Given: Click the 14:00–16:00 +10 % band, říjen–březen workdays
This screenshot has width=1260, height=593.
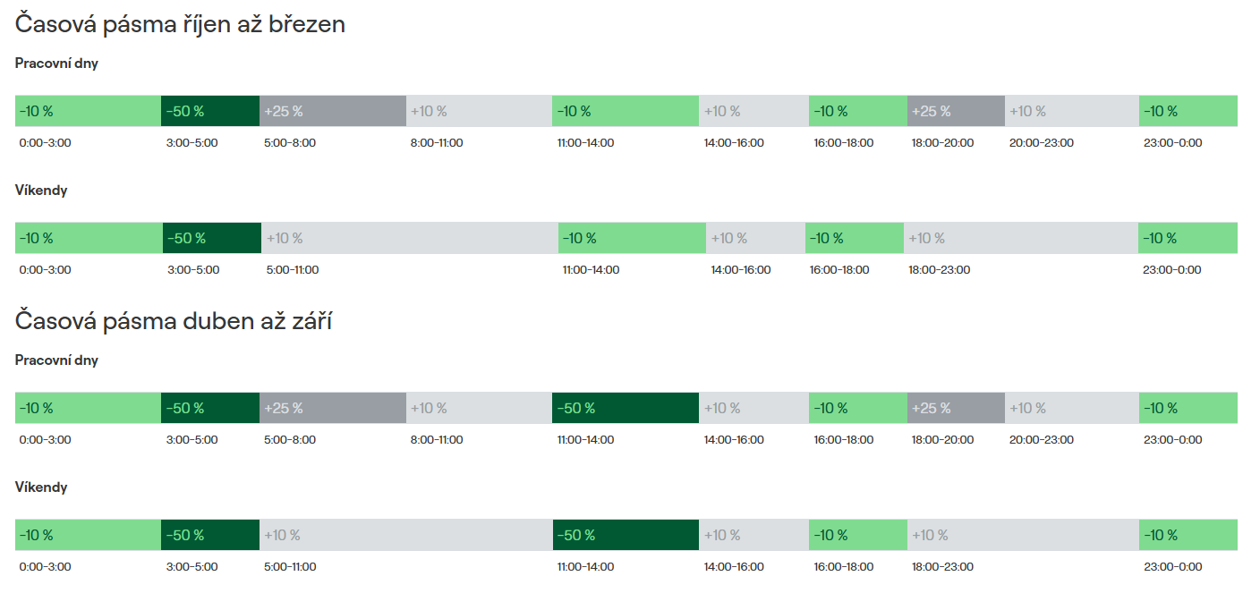Looking at the screenshot, I should (753, 111).
